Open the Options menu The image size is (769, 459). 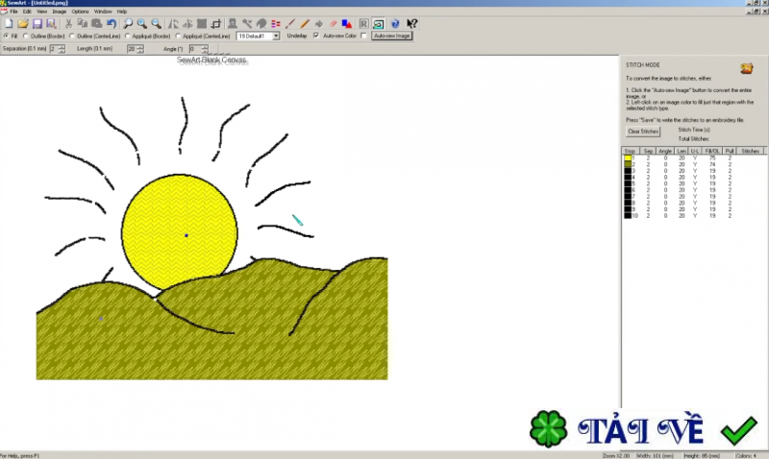(x=80, y=12)
